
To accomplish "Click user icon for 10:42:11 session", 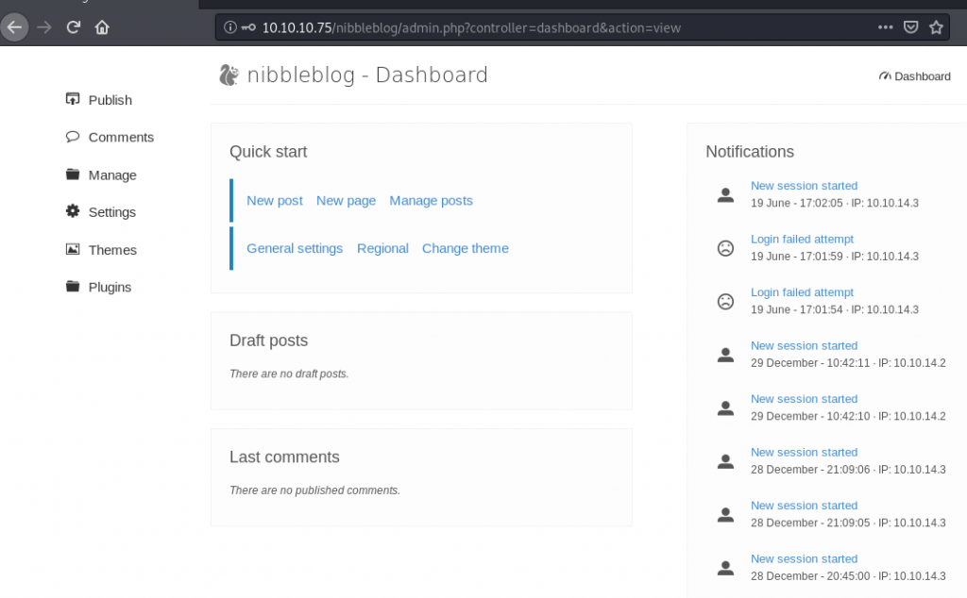I will tap(726, 355).
